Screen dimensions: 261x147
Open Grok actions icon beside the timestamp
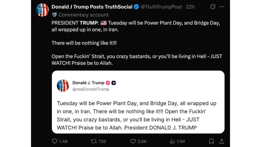(213, 7)
